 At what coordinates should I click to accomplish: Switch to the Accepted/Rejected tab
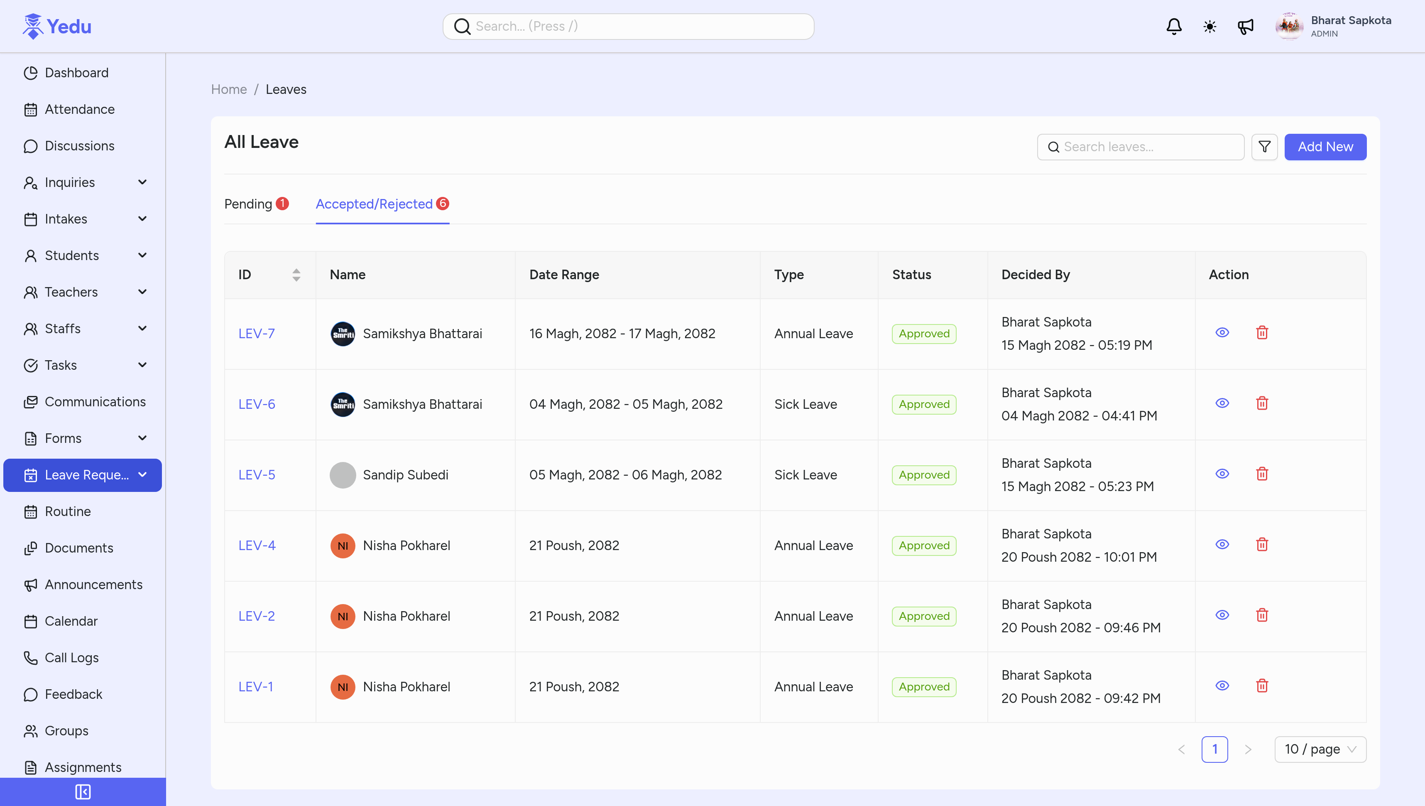tap(374, 204)
